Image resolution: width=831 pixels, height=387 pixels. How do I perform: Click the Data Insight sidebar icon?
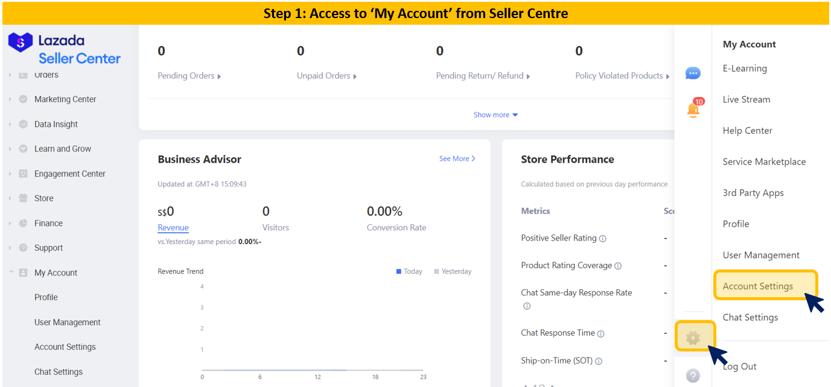(x=23, y=124)
